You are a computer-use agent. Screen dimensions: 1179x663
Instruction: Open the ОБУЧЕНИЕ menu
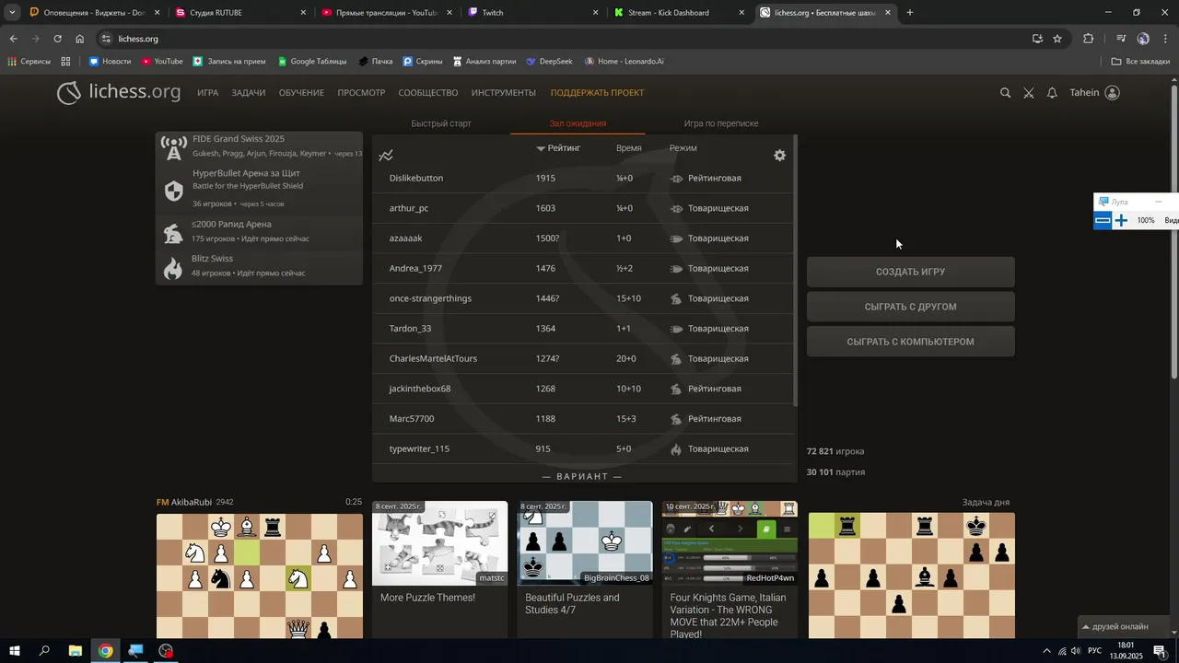(x=301, y=93)
